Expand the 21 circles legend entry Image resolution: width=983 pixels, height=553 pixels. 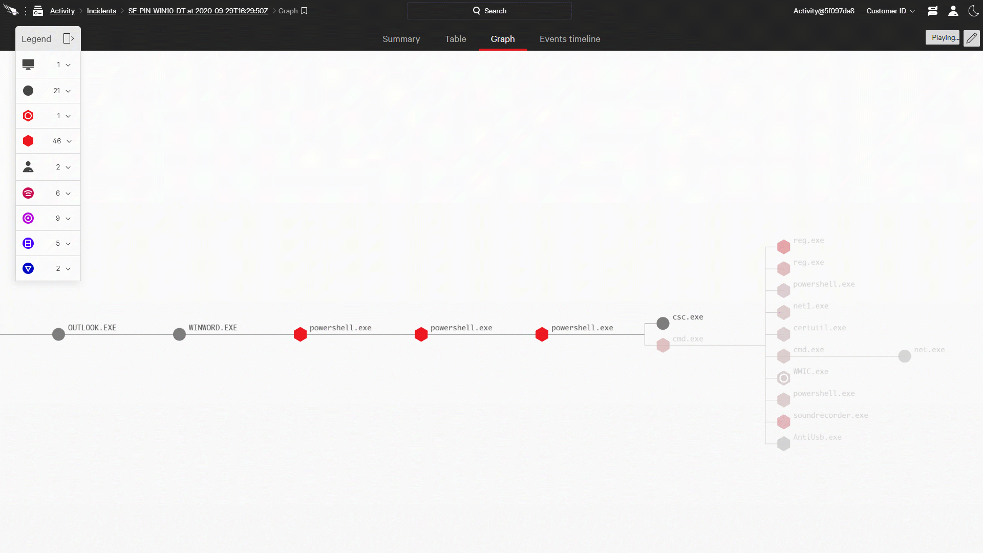[x=68, y=91]
